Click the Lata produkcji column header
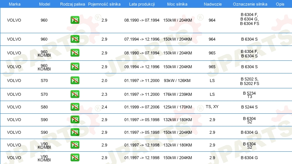 coord(142,4)
